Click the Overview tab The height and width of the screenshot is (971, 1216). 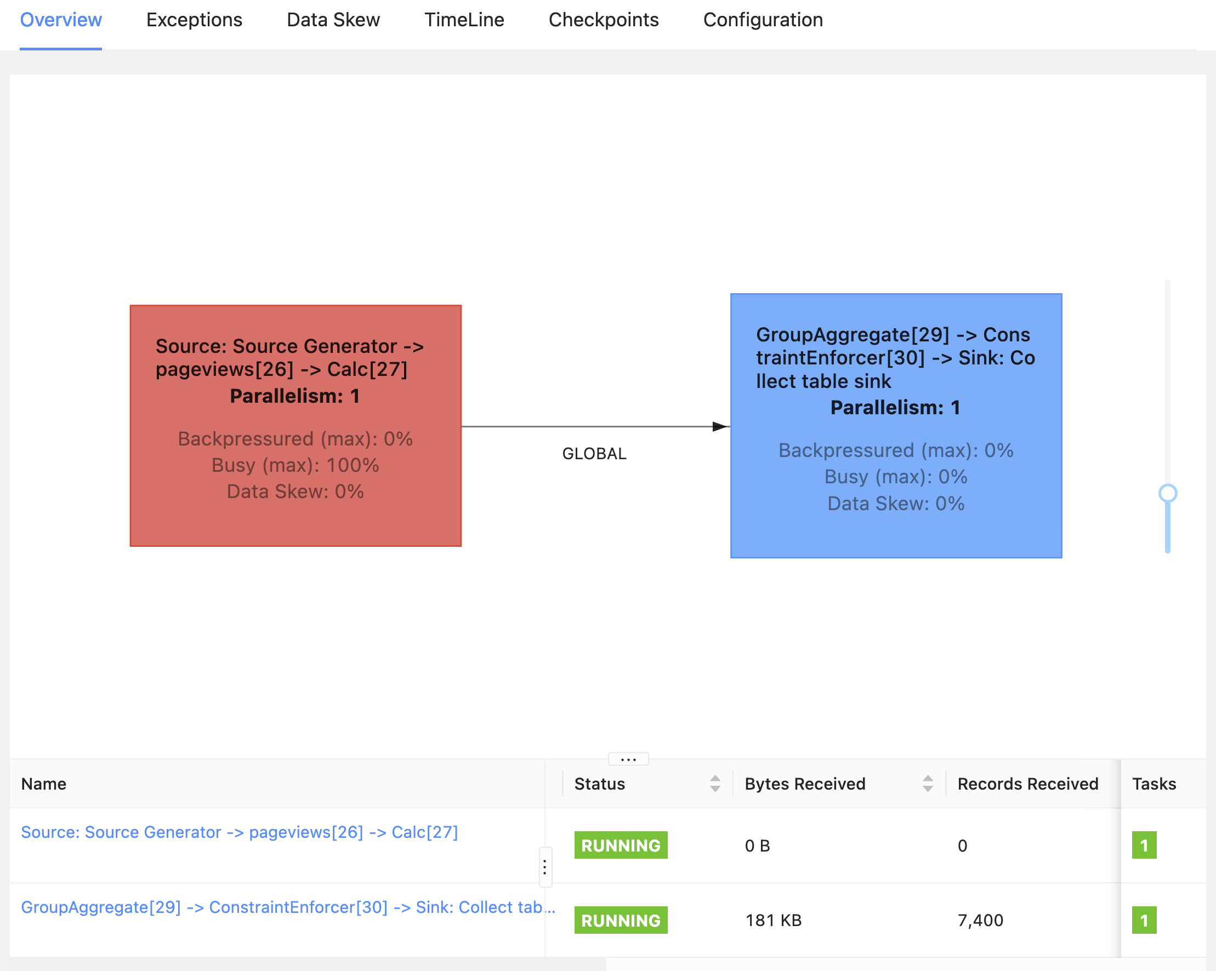coord(61,20)
